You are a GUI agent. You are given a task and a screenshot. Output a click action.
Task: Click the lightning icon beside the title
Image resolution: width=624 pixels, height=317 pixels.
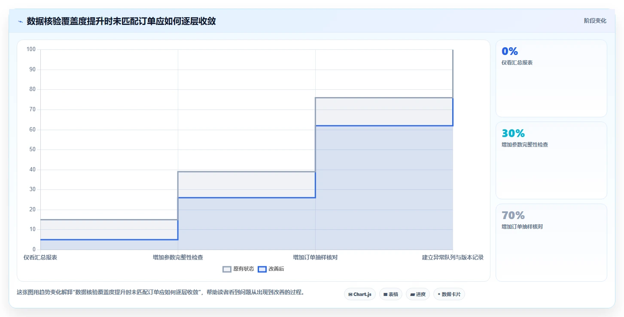20,21
